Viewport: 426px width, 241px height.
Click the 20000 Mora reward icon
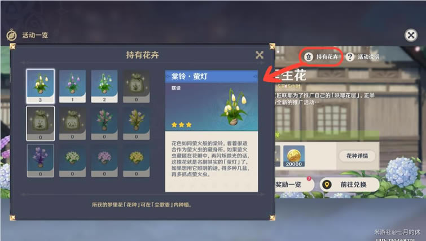(x=294, y=156)
